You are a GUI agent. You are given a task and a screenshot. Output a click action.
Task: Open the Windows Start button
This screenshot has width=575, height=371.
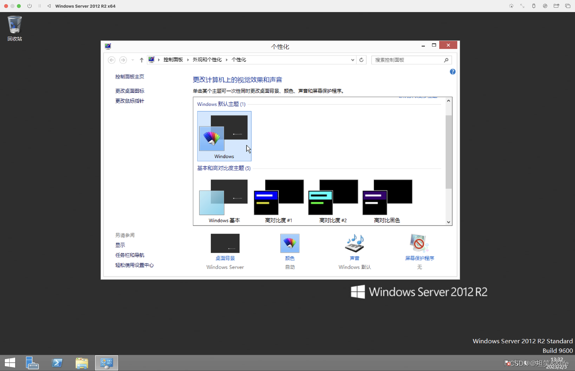(x=10, y=363)
